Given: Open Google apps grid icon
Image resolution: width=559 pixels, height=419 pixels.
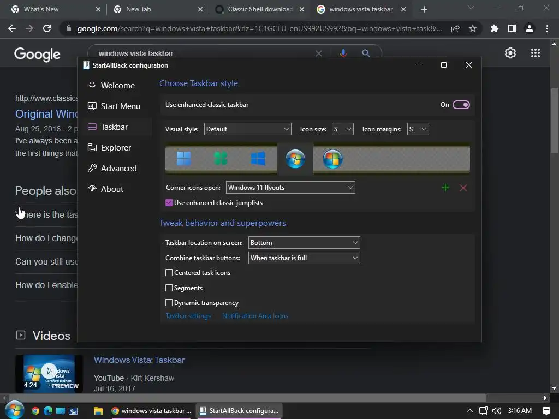Looking at the screenshot, I should click(536, 53).
